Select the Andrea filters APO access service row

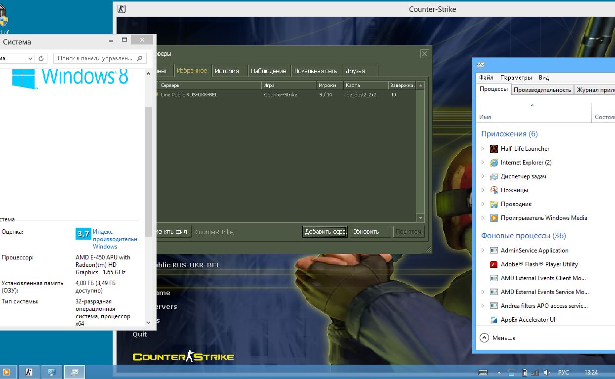[x=545, y=306]
